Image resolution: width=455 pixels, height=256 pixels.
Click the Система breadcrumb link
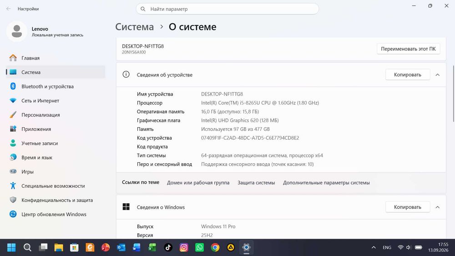135,27
